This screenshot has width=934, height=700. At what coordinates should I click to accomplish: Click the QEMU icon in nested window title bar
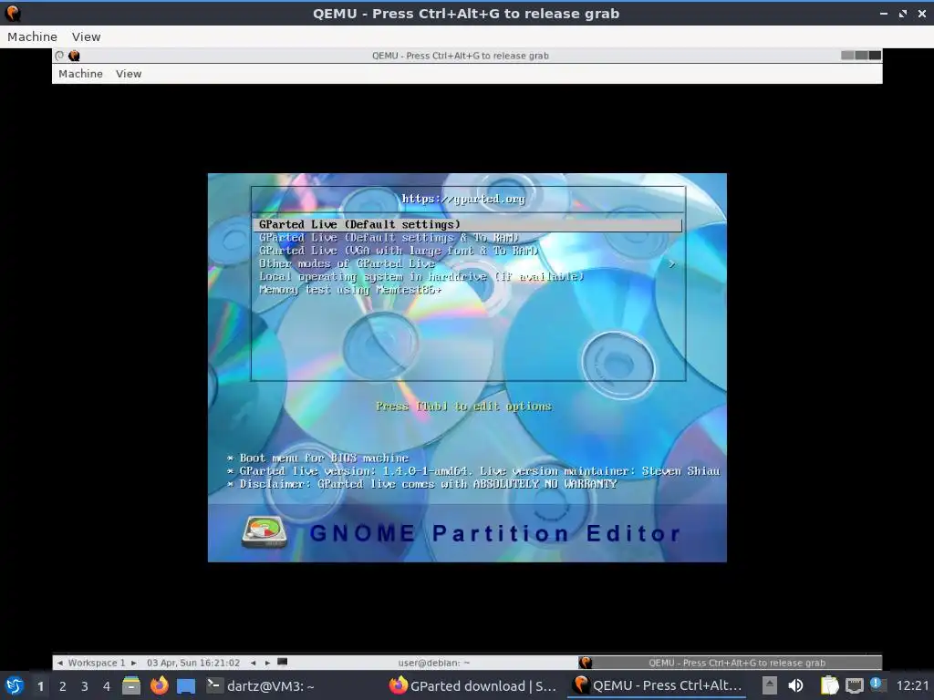[x=74, y=56]
